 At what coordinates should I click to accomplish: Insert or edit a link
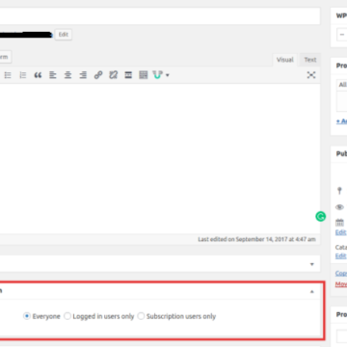coord(98,75)
